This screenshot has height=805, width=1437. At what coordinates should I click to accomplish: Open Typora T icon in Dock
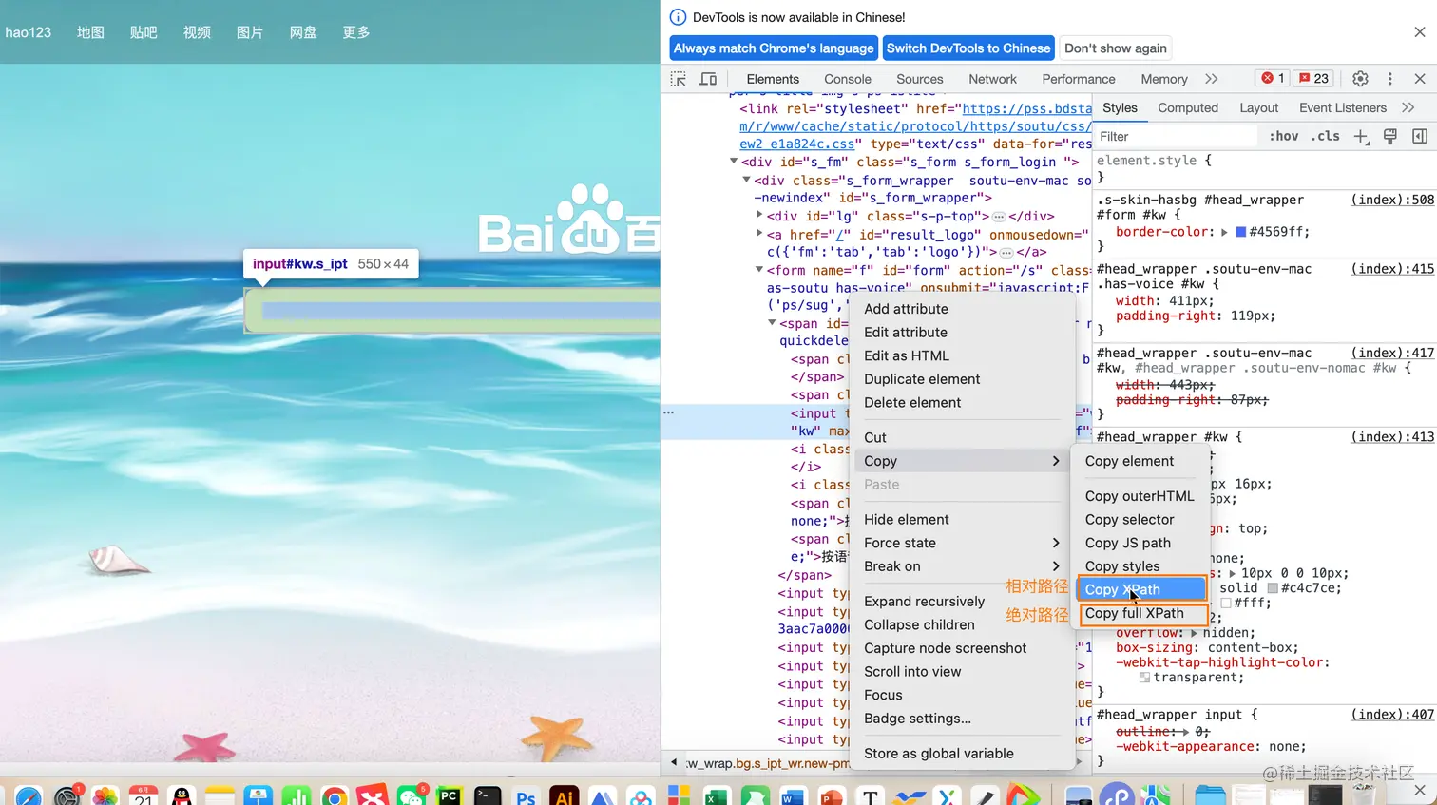coord(870,796)
